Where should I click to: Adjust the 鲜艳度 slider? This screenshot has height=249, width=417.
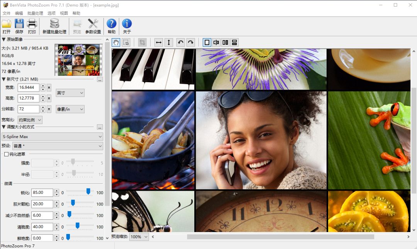coord(68,237)
